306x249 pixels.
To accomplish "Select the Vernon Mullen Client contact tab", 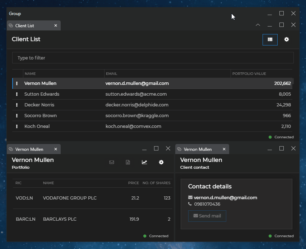I will [x=198, y=149].
